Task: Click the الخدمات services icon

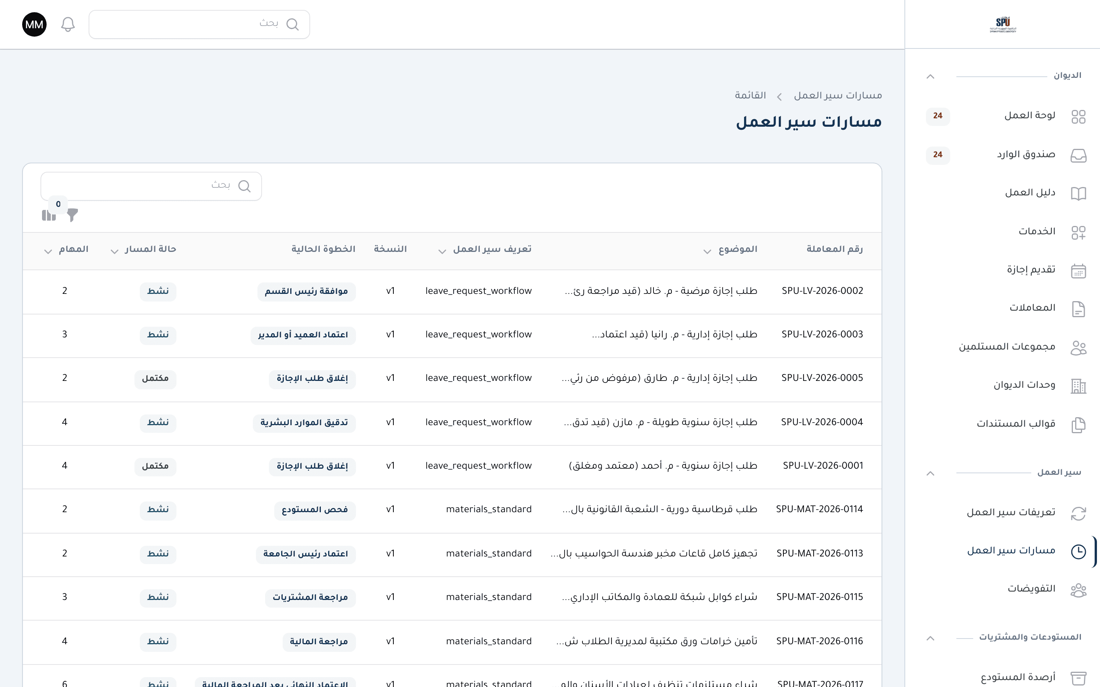Action: (x=1078, y=232)
